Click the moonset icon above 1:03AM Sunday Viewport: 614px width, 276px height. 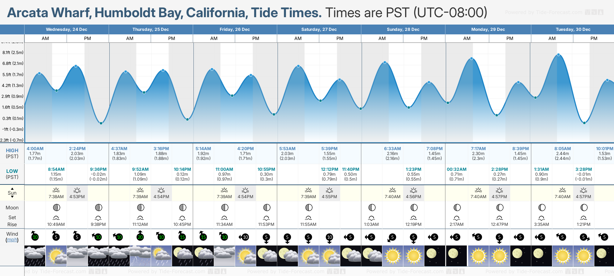[x=371, y=218]
